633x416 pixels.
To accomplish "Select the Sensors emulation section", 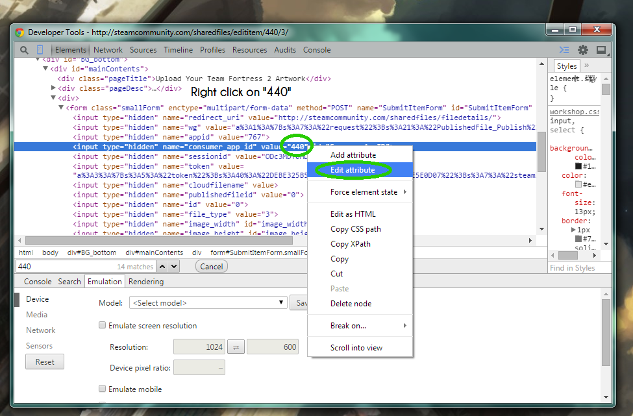I will [x=39, y=346].
